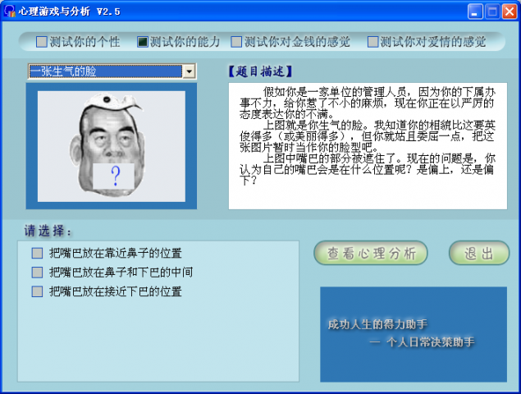Minimize the 心理游戏与分析 window
521x394 pixels.
point(475,11)
